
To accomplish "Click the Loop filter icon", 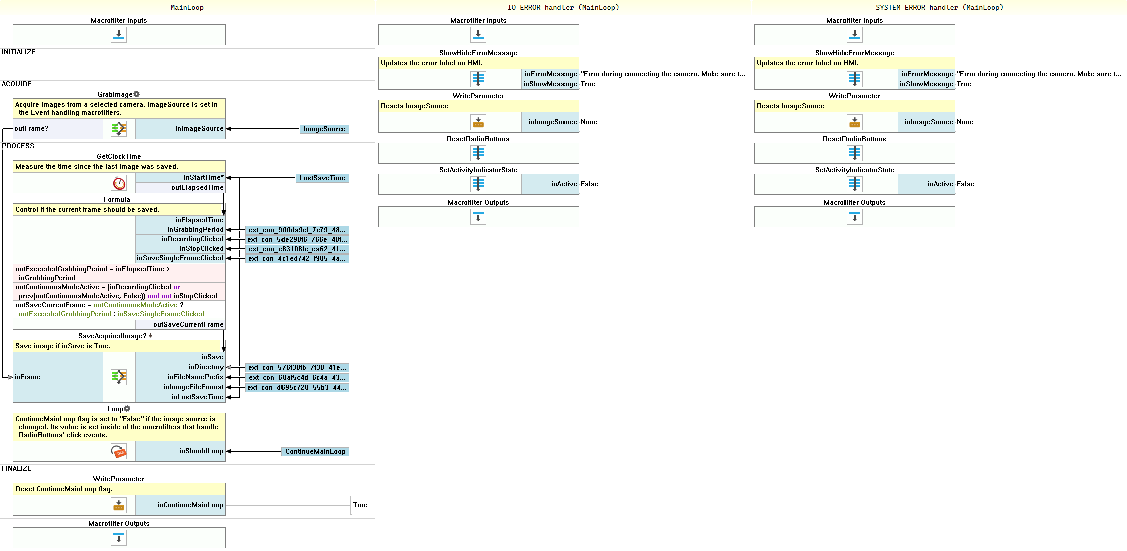I will 119,451.
